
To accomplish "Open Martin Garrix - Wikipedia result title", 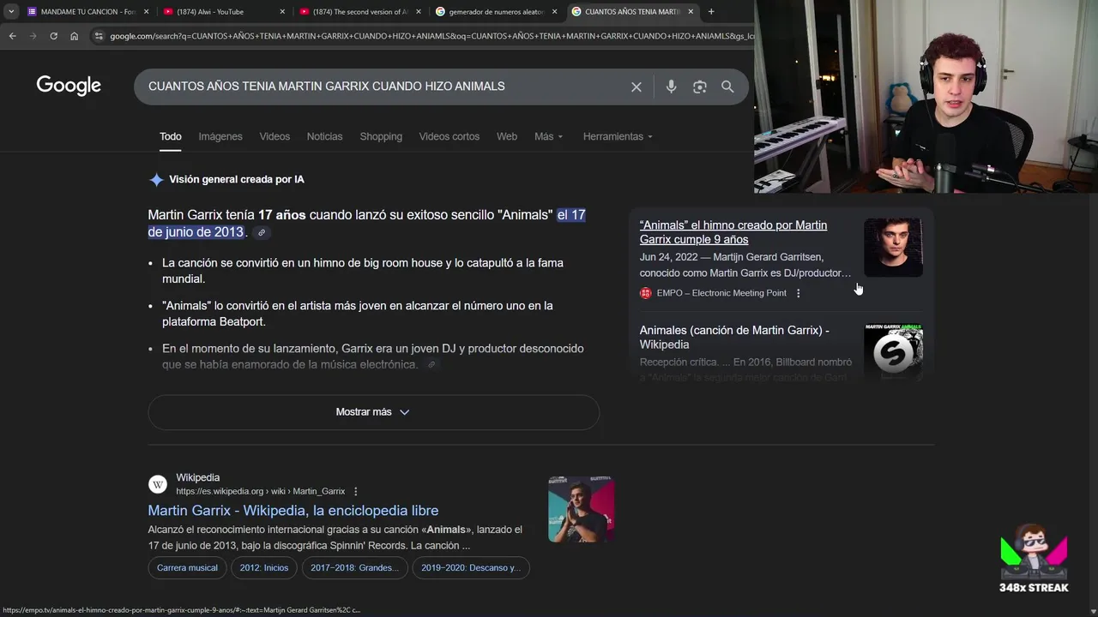I will [293, 510].
